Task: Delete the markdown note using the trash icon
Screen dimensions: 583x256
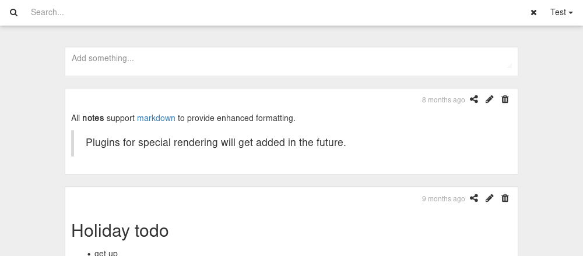Action: coord(505,99)
